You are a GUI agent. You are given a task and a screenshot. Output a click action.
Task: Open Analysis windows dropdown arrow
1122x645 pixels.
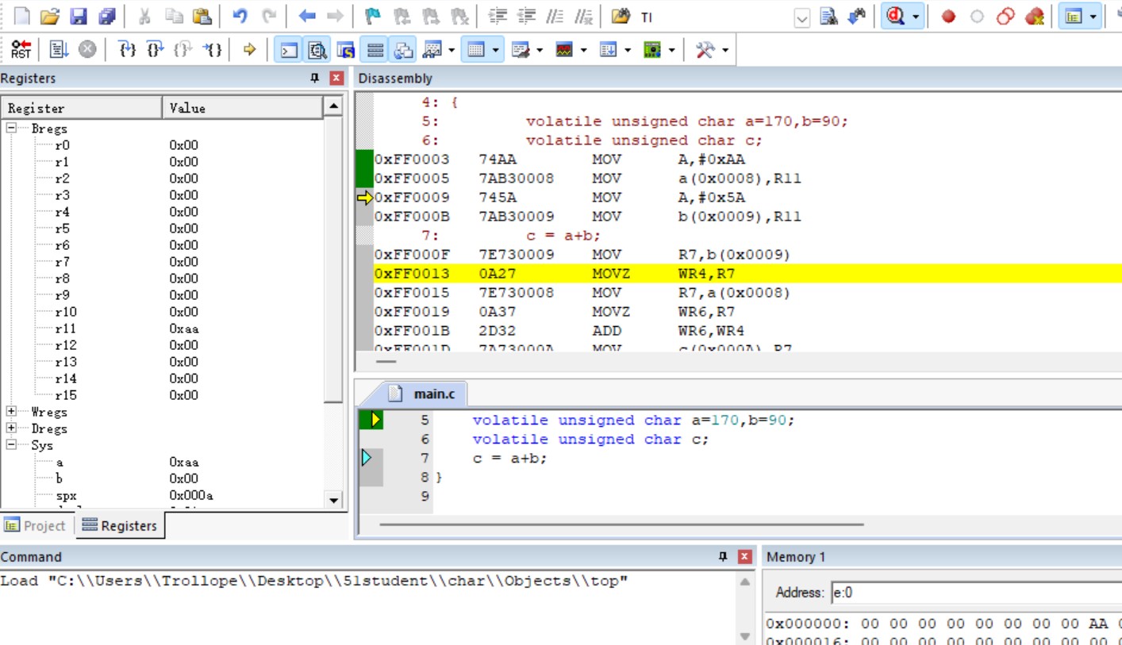tap(584, 50)
